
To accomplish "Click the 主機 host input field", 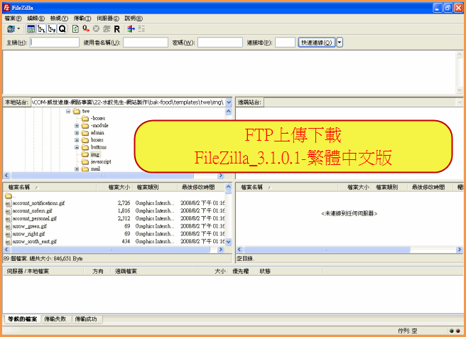I will 55,43.
